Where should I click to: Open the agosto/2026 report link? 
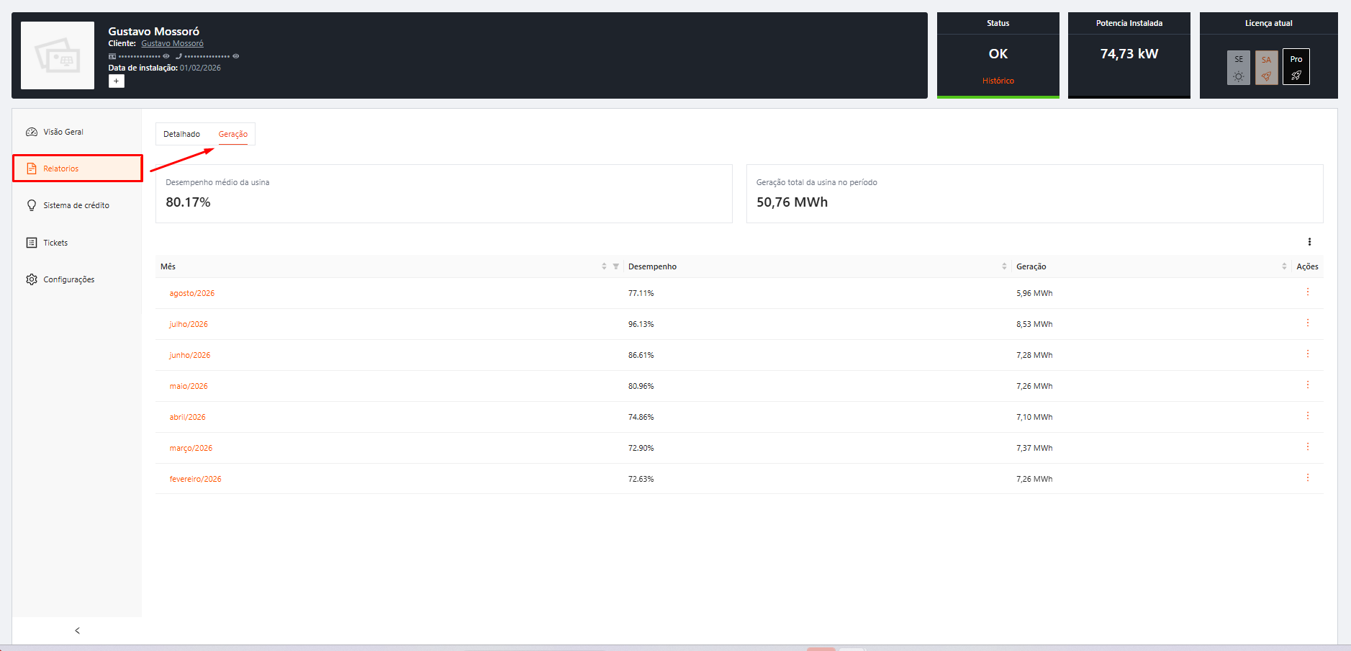point(192,293)
